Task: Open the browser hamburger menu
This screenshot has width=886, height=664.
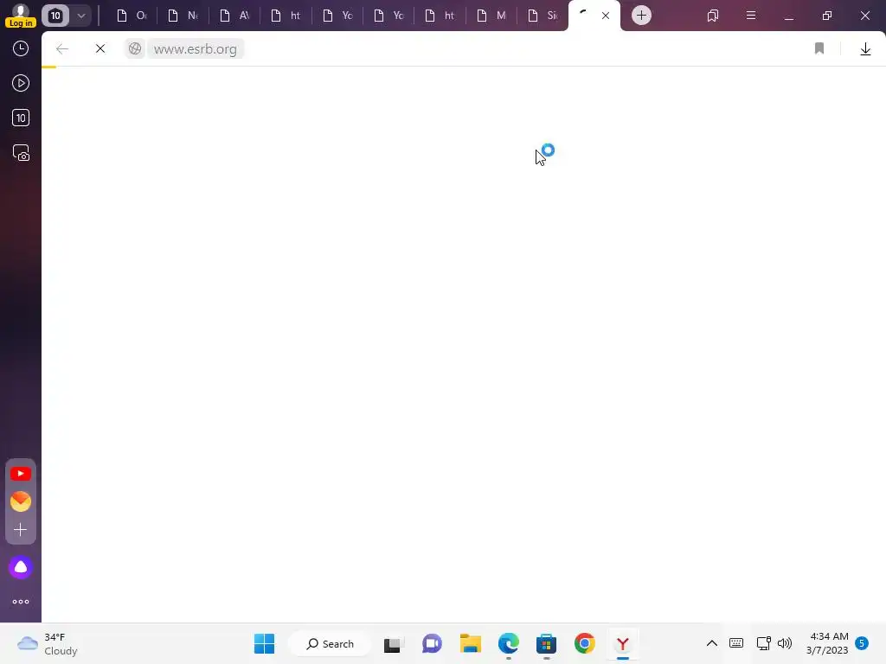Action: click(751, 16)
